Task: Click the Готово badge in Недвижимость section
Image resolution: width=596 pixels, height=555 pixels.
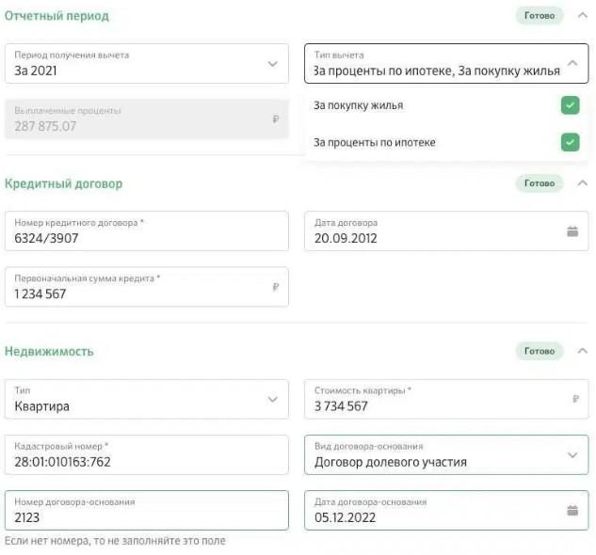Action: [x=540, y=351]
